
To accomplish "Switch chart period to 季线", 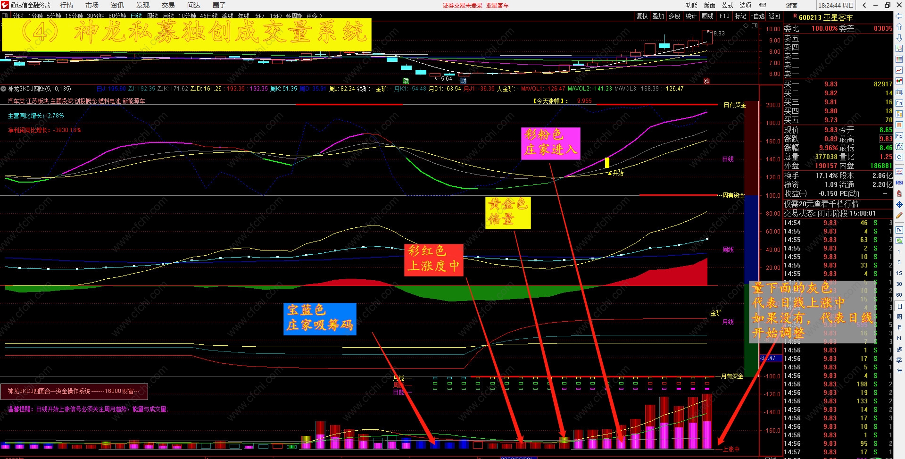I will 228,16.
